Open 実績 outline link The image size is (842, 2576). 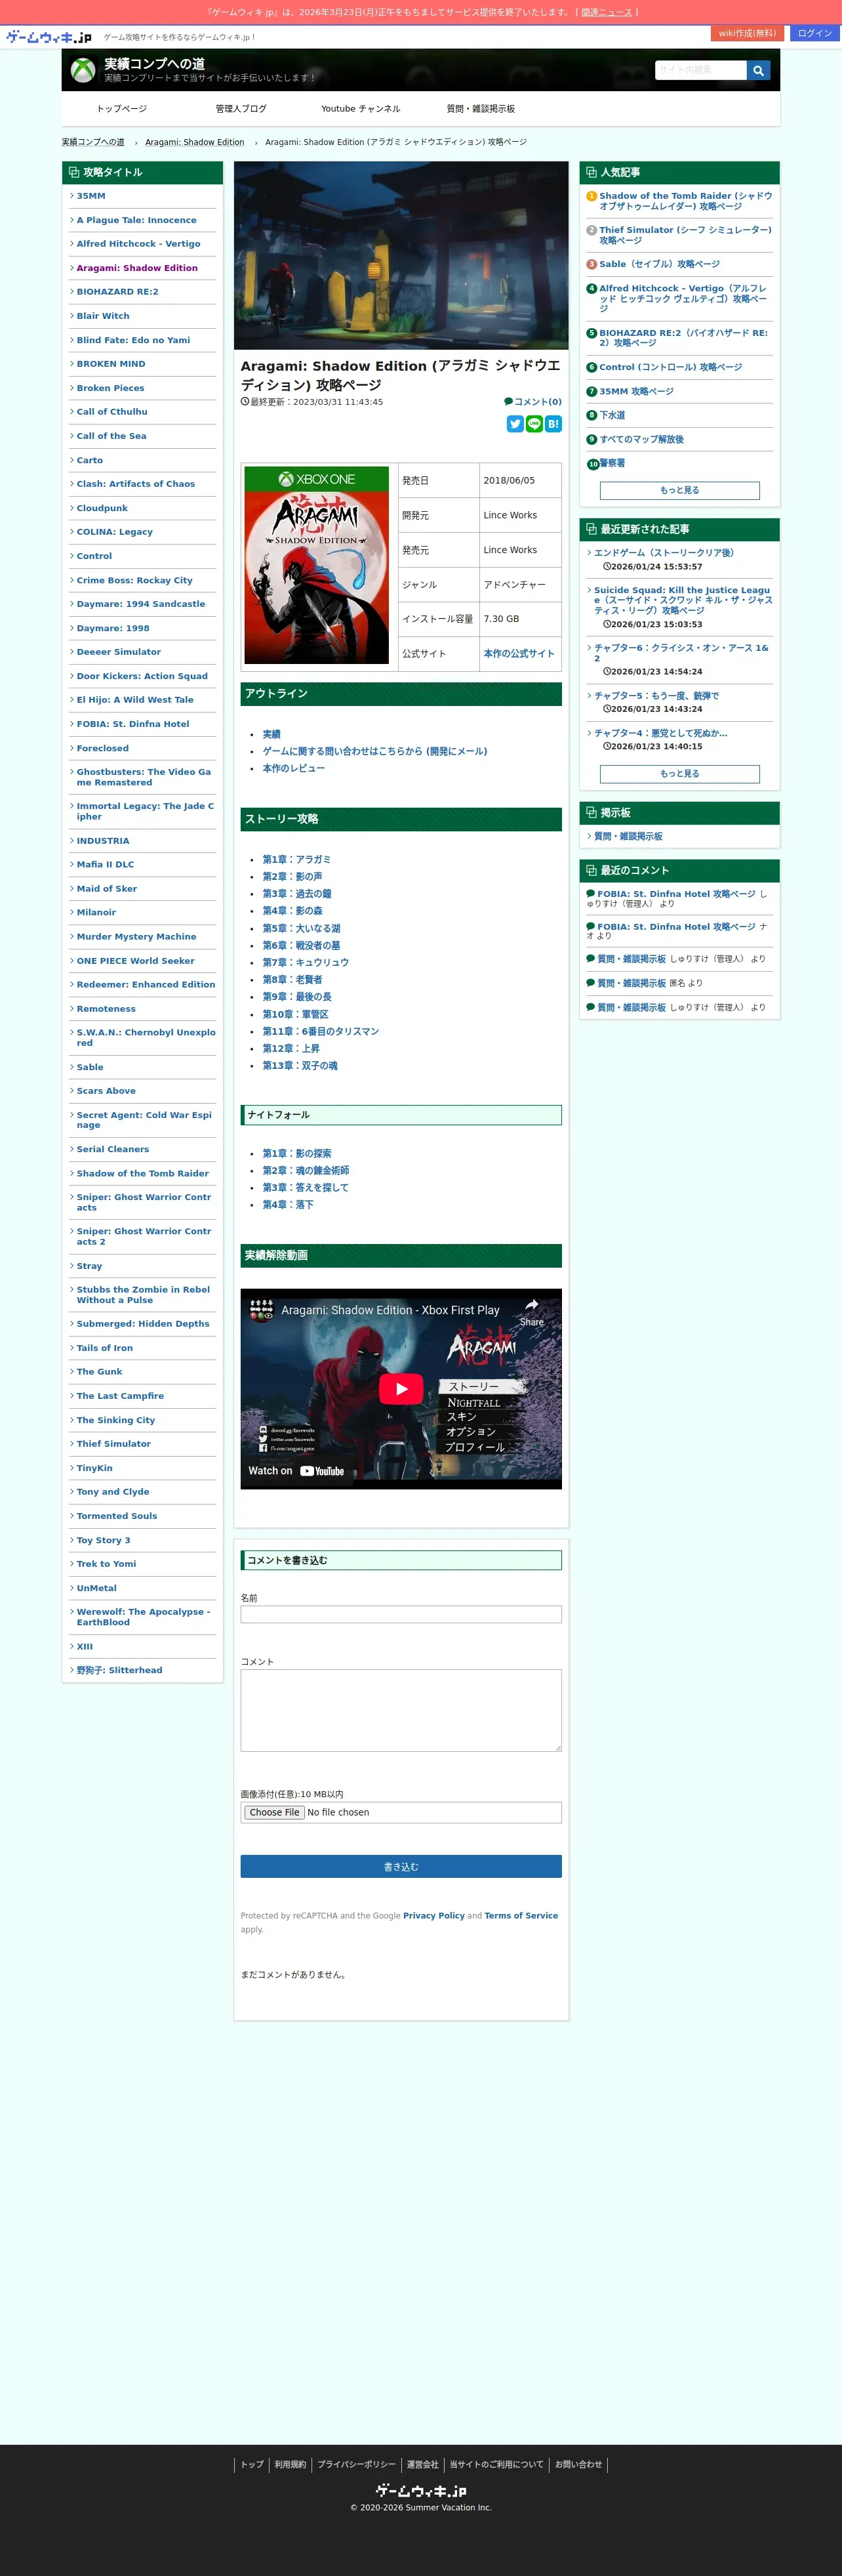click(x=271, y=734)
